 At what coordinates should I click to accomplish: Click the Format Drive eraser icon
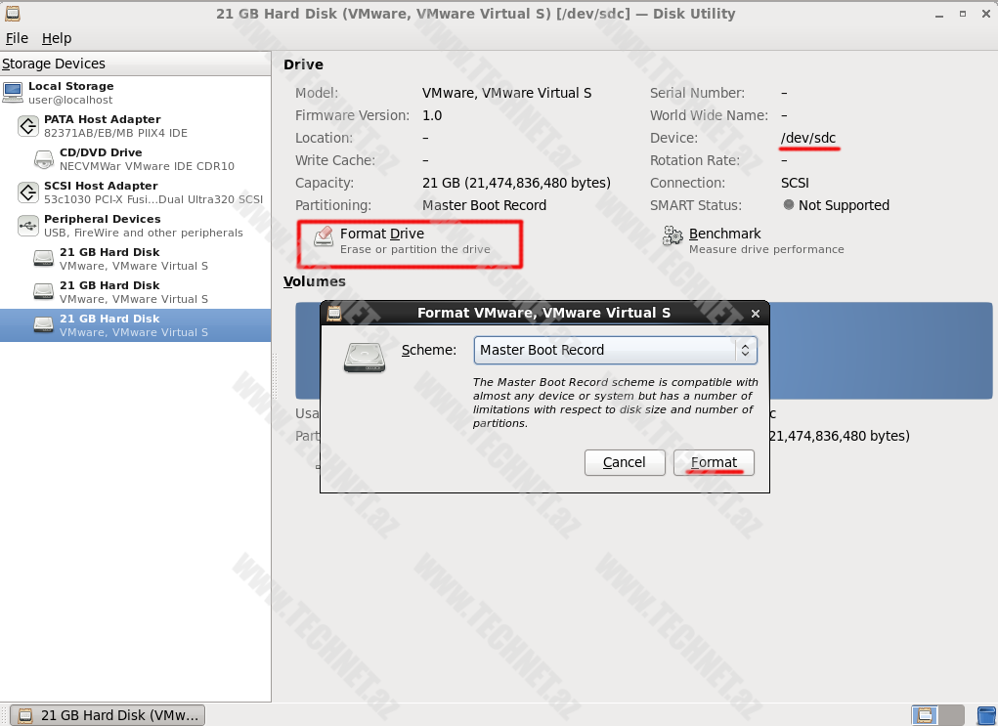[x=324, y=236]
